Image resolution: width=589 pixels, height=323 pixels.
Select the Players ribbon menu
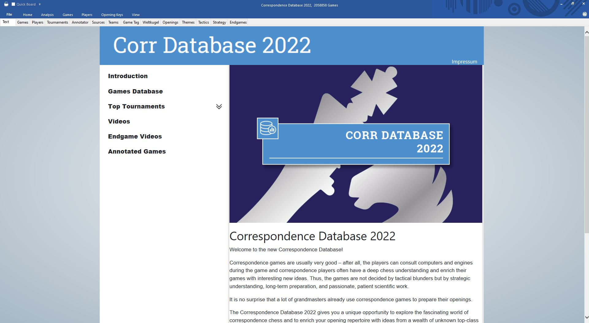click(87, 15)
